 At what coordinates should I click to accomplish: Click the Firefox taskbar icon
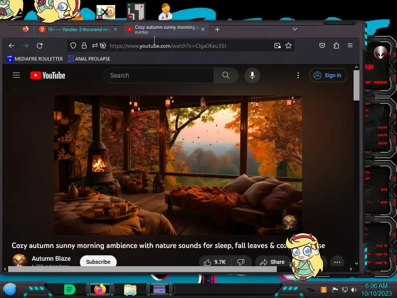click(x=100, y=289)
